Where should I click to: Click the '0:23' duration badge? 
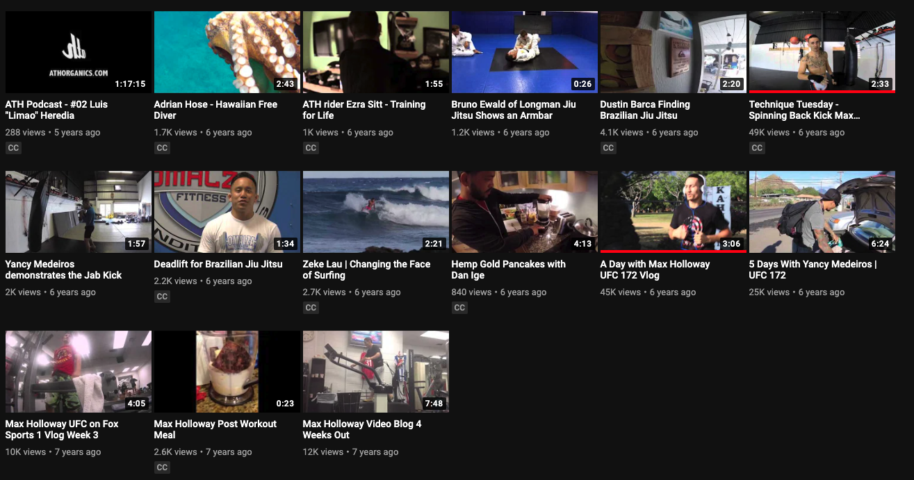[x=285, y=404]
